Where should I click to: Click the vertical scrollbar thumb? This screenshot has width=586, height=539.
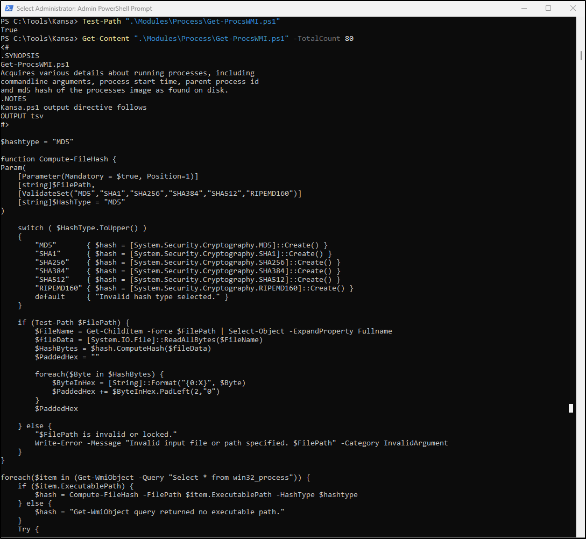tap(581, 55)
